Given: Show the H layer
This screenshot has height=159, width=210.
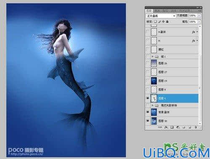Looking at the screenshot, I should (147, 41).
